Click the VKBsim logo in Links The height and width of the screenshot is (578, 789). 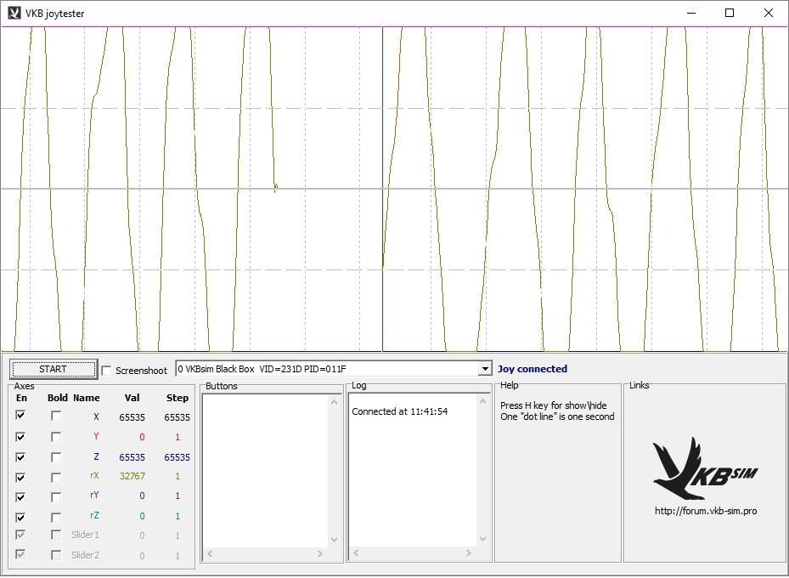(x=705, y=468)
